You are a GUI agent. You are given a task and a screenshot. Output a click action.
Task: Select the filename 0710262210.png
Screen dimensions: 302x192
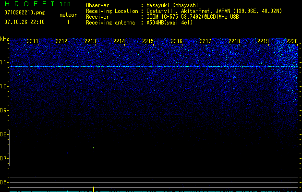pyautogui.click(x=24, y=12)
